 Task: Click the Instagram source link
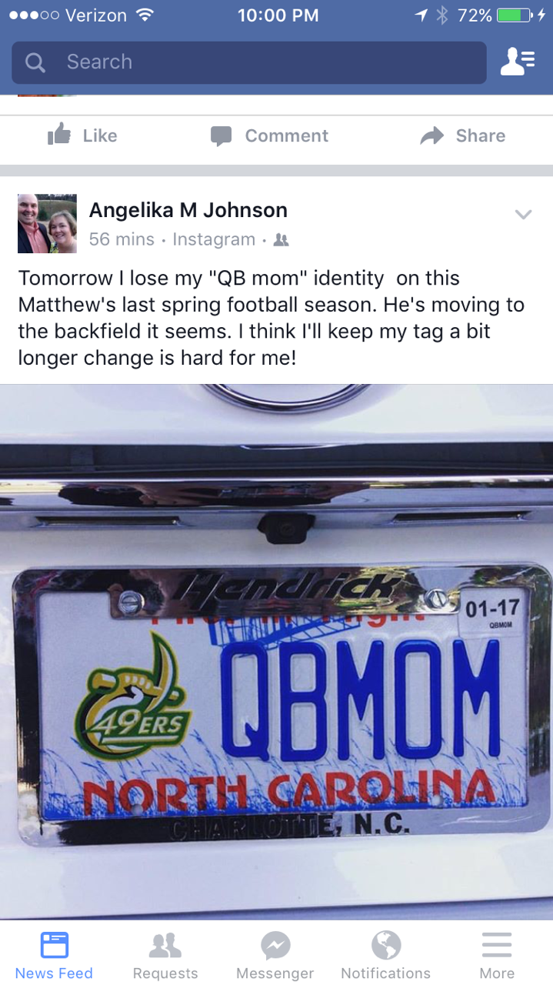[214, 239]
